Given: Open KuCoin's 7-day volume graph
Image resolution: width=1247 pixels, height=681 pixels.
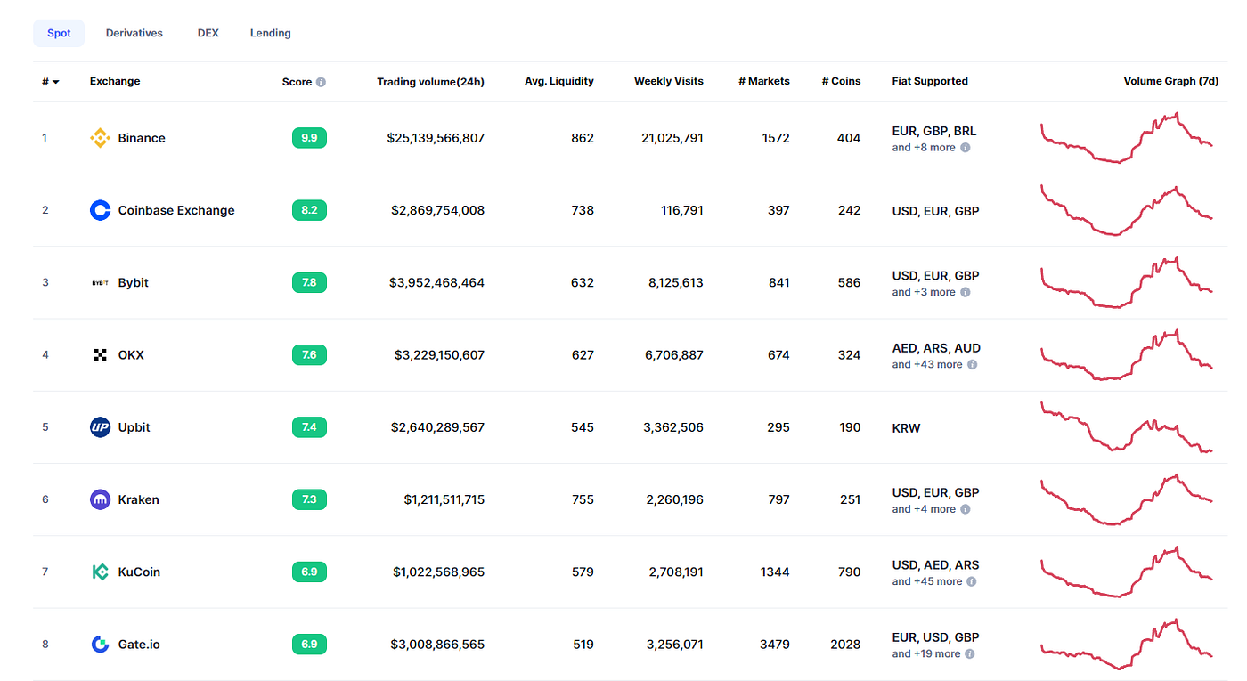Looking at the screenshot, I should (x=1127, y=572).
